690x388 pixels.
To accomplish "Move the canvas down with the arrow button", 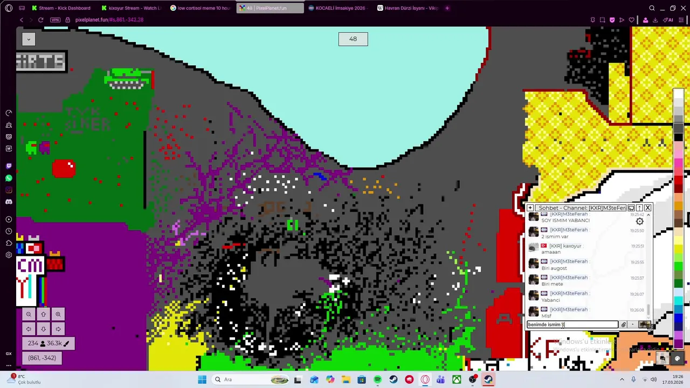I will (x=43, y=329).
